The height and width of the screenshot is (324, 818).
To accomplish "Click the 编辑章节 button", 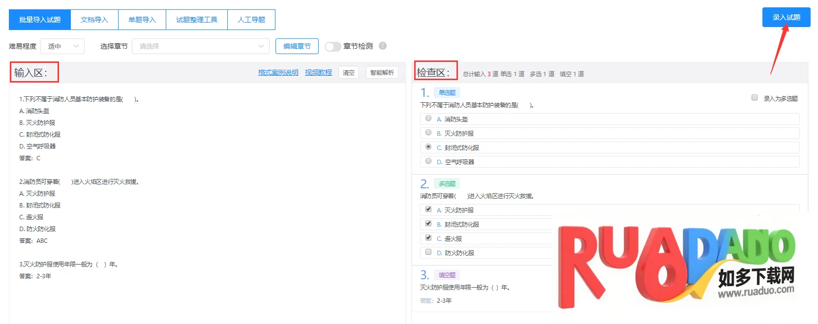I will [x=297, y=46].
